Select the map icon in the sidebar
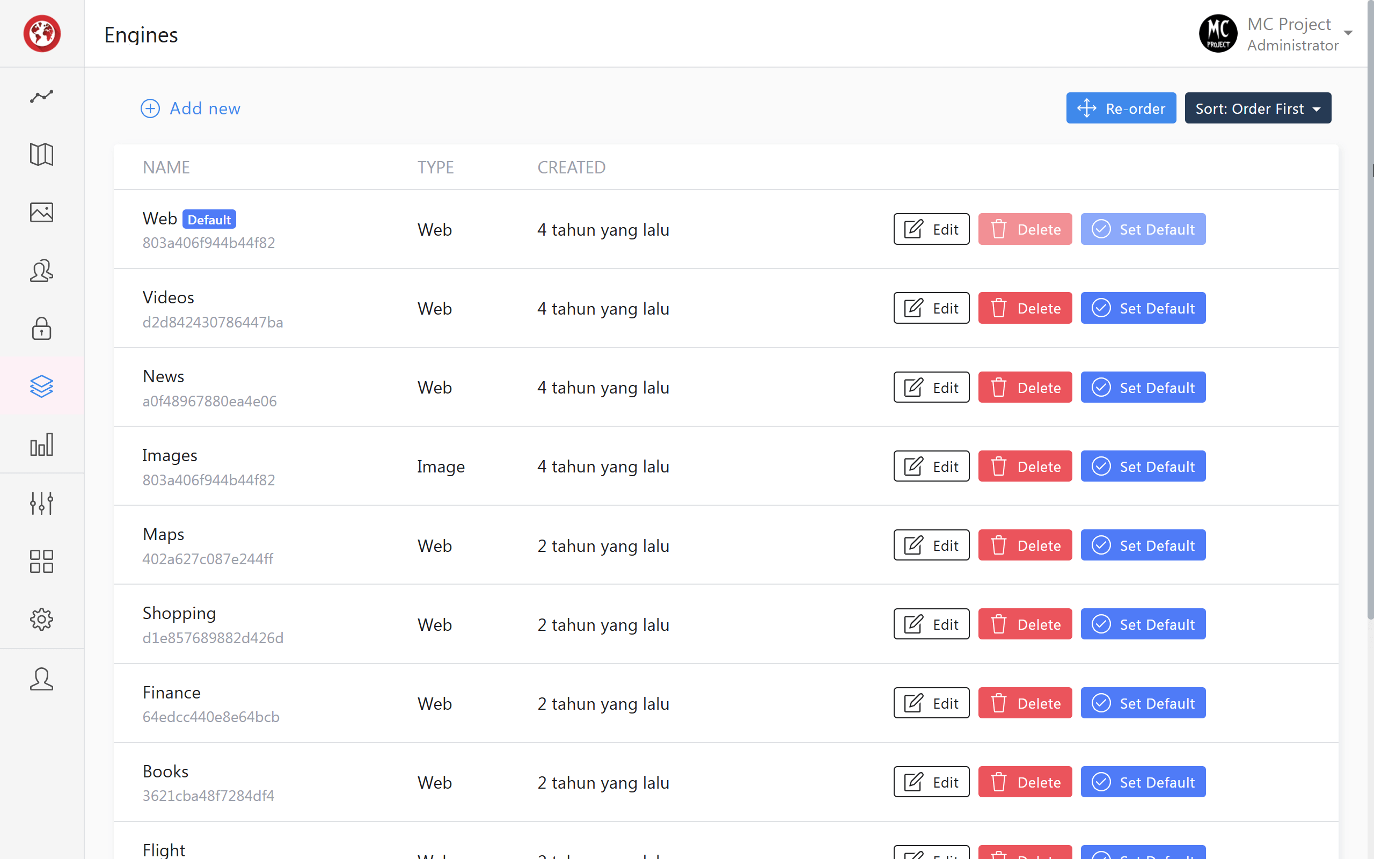Viewport: 1374px width, 859px height. tap(41, 155)
